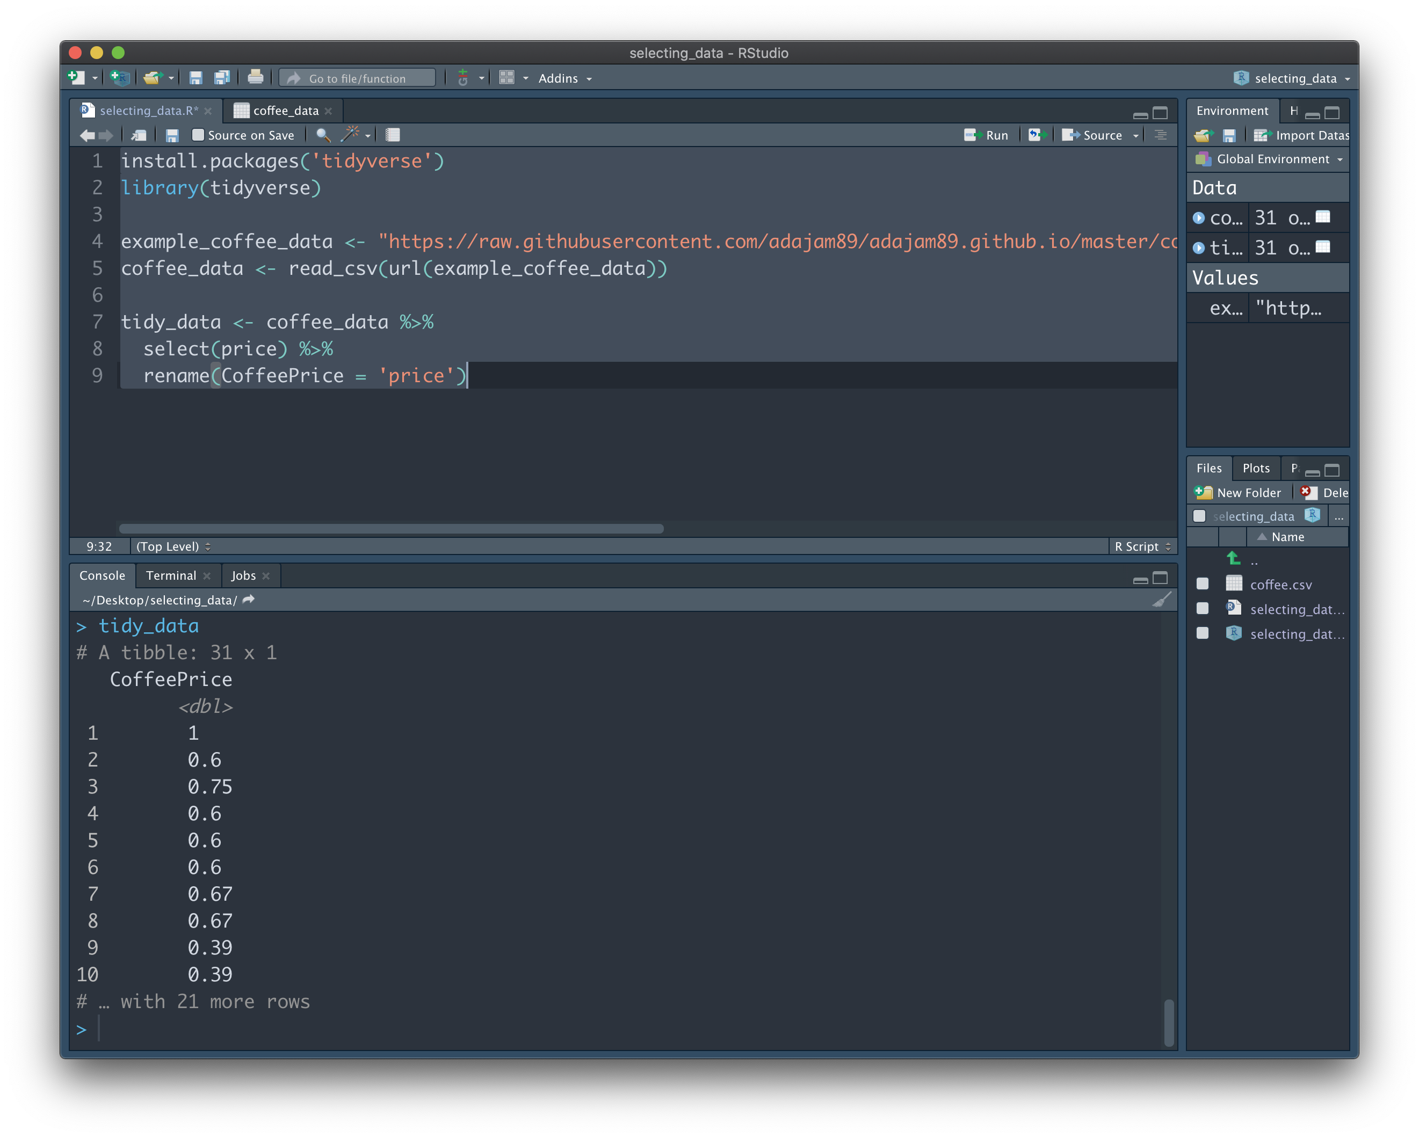
Task: Click the Save All documents icon
Action: 222,78
